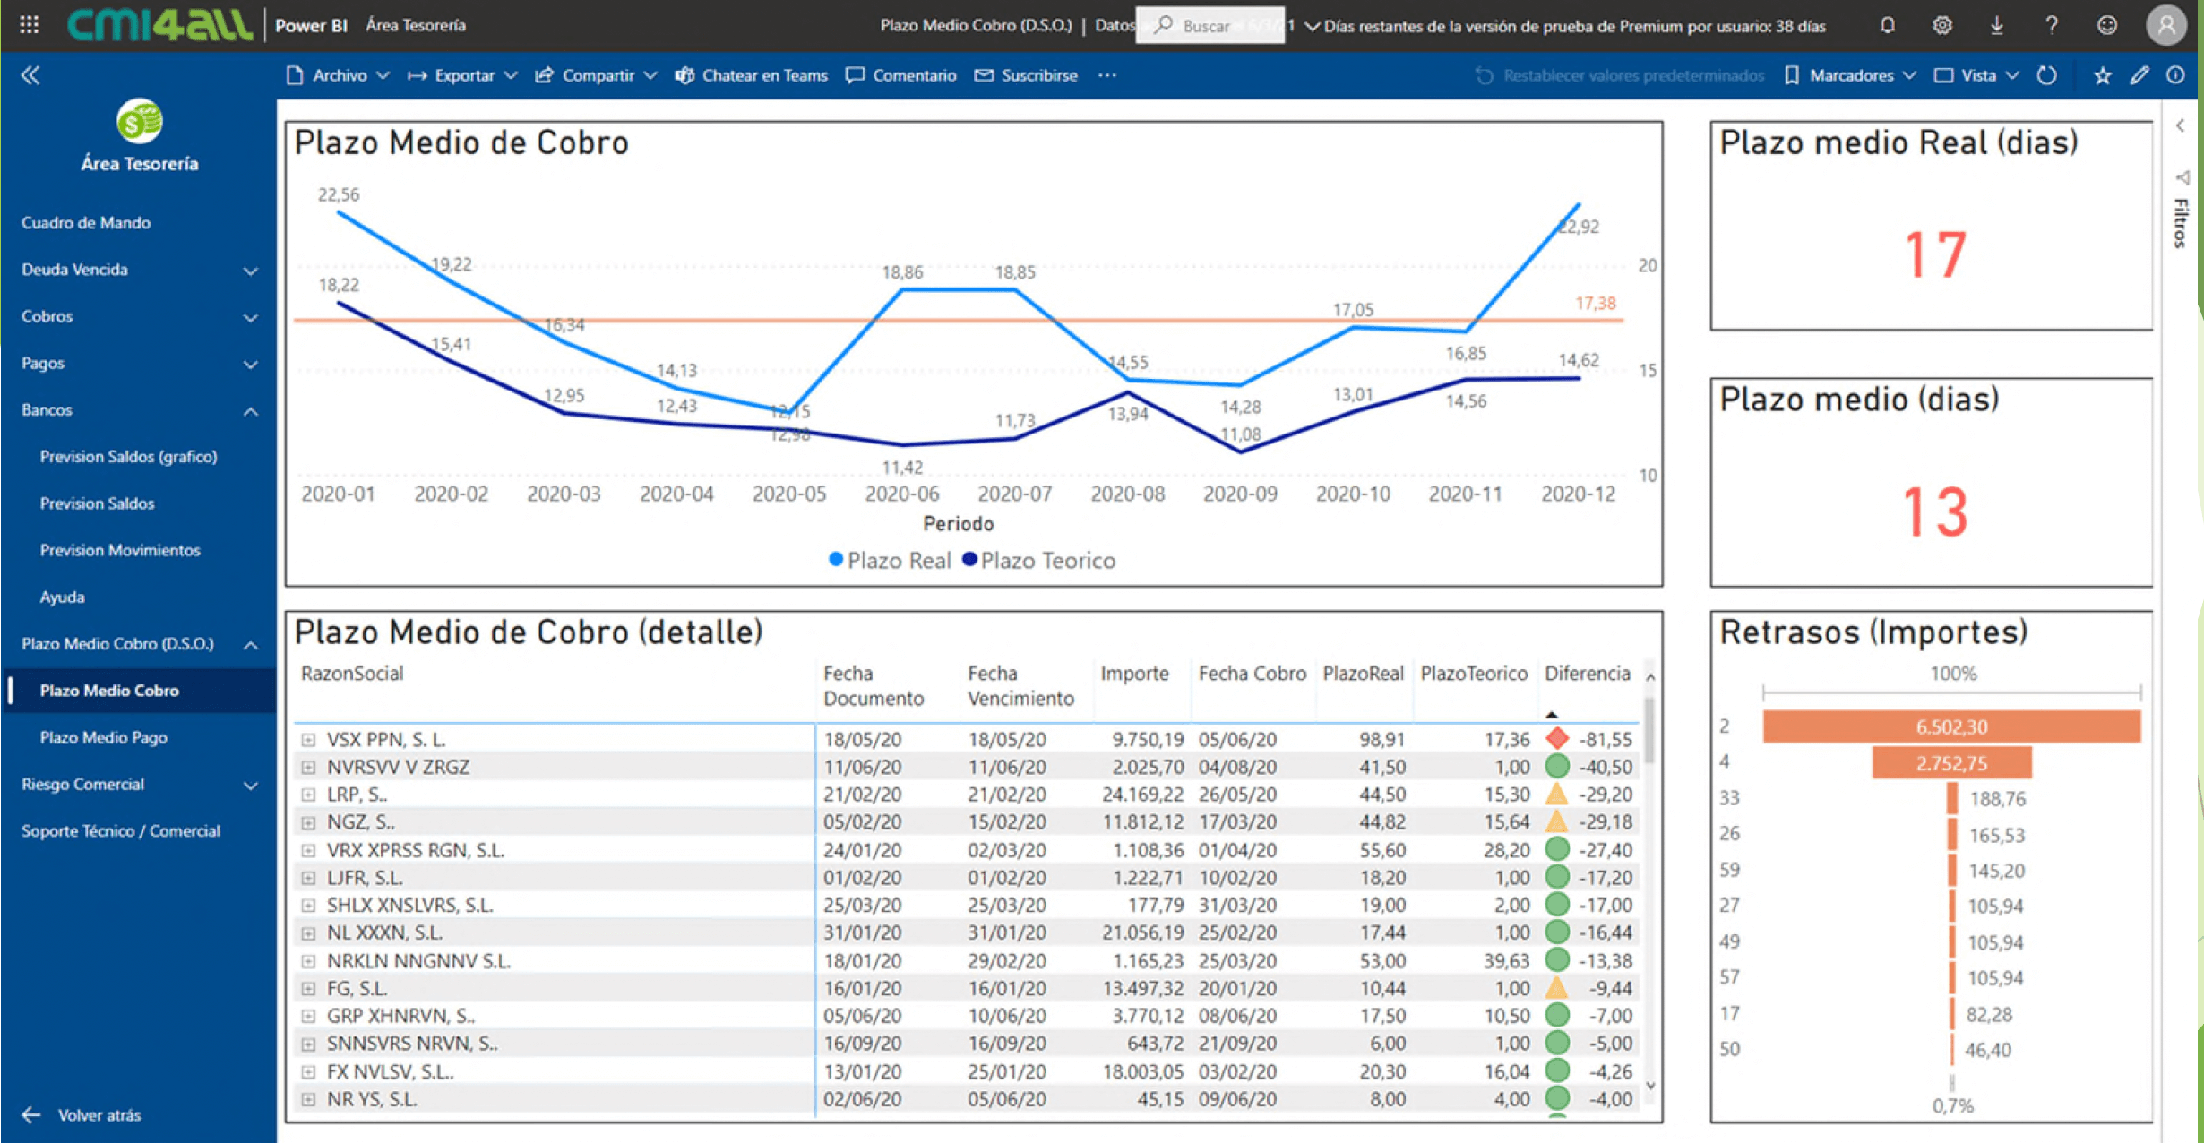Viewport: 2204px width, 1143px height.
Task: Open the app launcher waffle icon
Action: click(29, 25)
